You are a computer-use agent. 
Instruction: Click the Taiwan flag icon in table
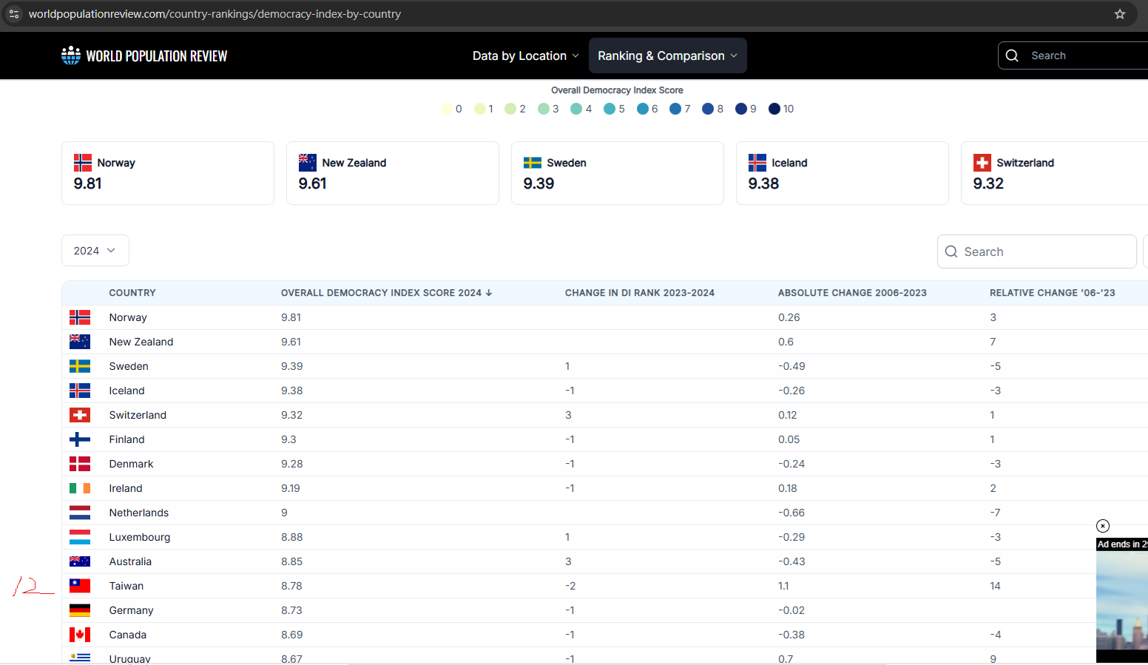tap(80, 586)
